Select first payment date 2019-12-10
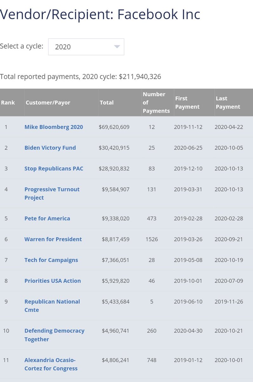The width and height of the screenshot is (253, 382). [x=188, y=168]
